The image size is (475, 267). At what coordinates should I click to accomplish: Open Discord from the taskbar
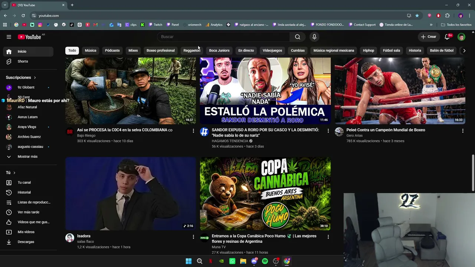[254, 261]
